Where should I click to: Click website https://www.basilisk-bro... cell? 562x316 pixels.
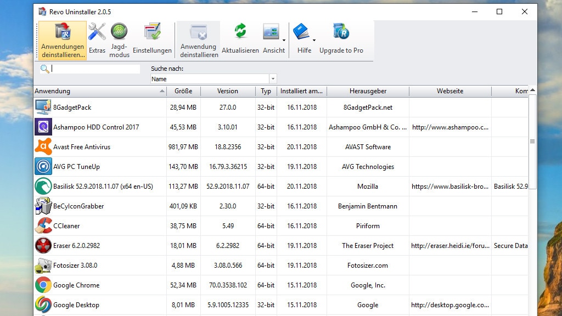[x=450, y=187]
